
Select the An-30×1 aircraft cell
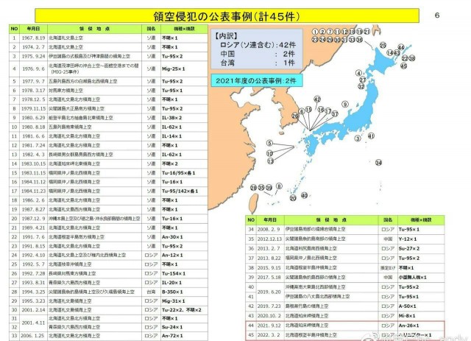point(184,237)
